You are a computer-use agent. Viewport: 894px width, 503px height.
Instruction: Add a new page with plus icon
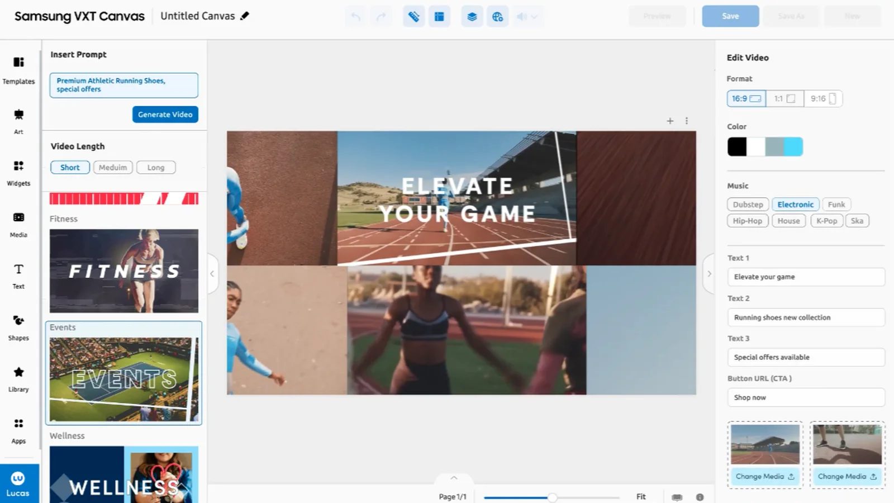670,121
